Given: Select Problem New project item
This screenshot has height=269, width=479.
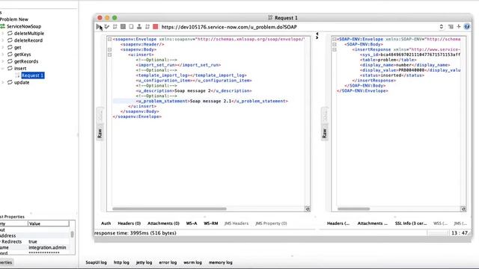Looking at the screenshot, I should coord(14,19).
